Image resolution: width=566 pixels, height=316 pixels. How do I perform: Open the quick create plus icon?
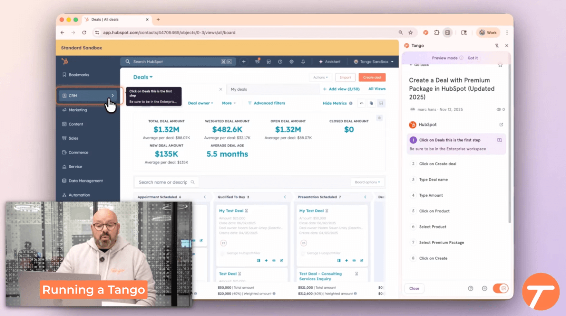[244, 61]
